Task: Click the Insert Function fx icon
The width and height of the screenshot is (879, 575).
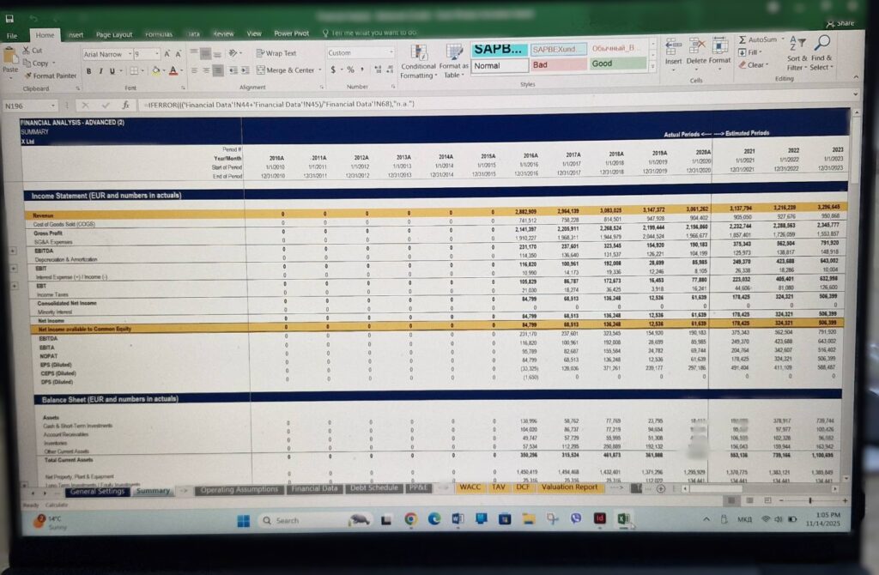Action: 125,105
